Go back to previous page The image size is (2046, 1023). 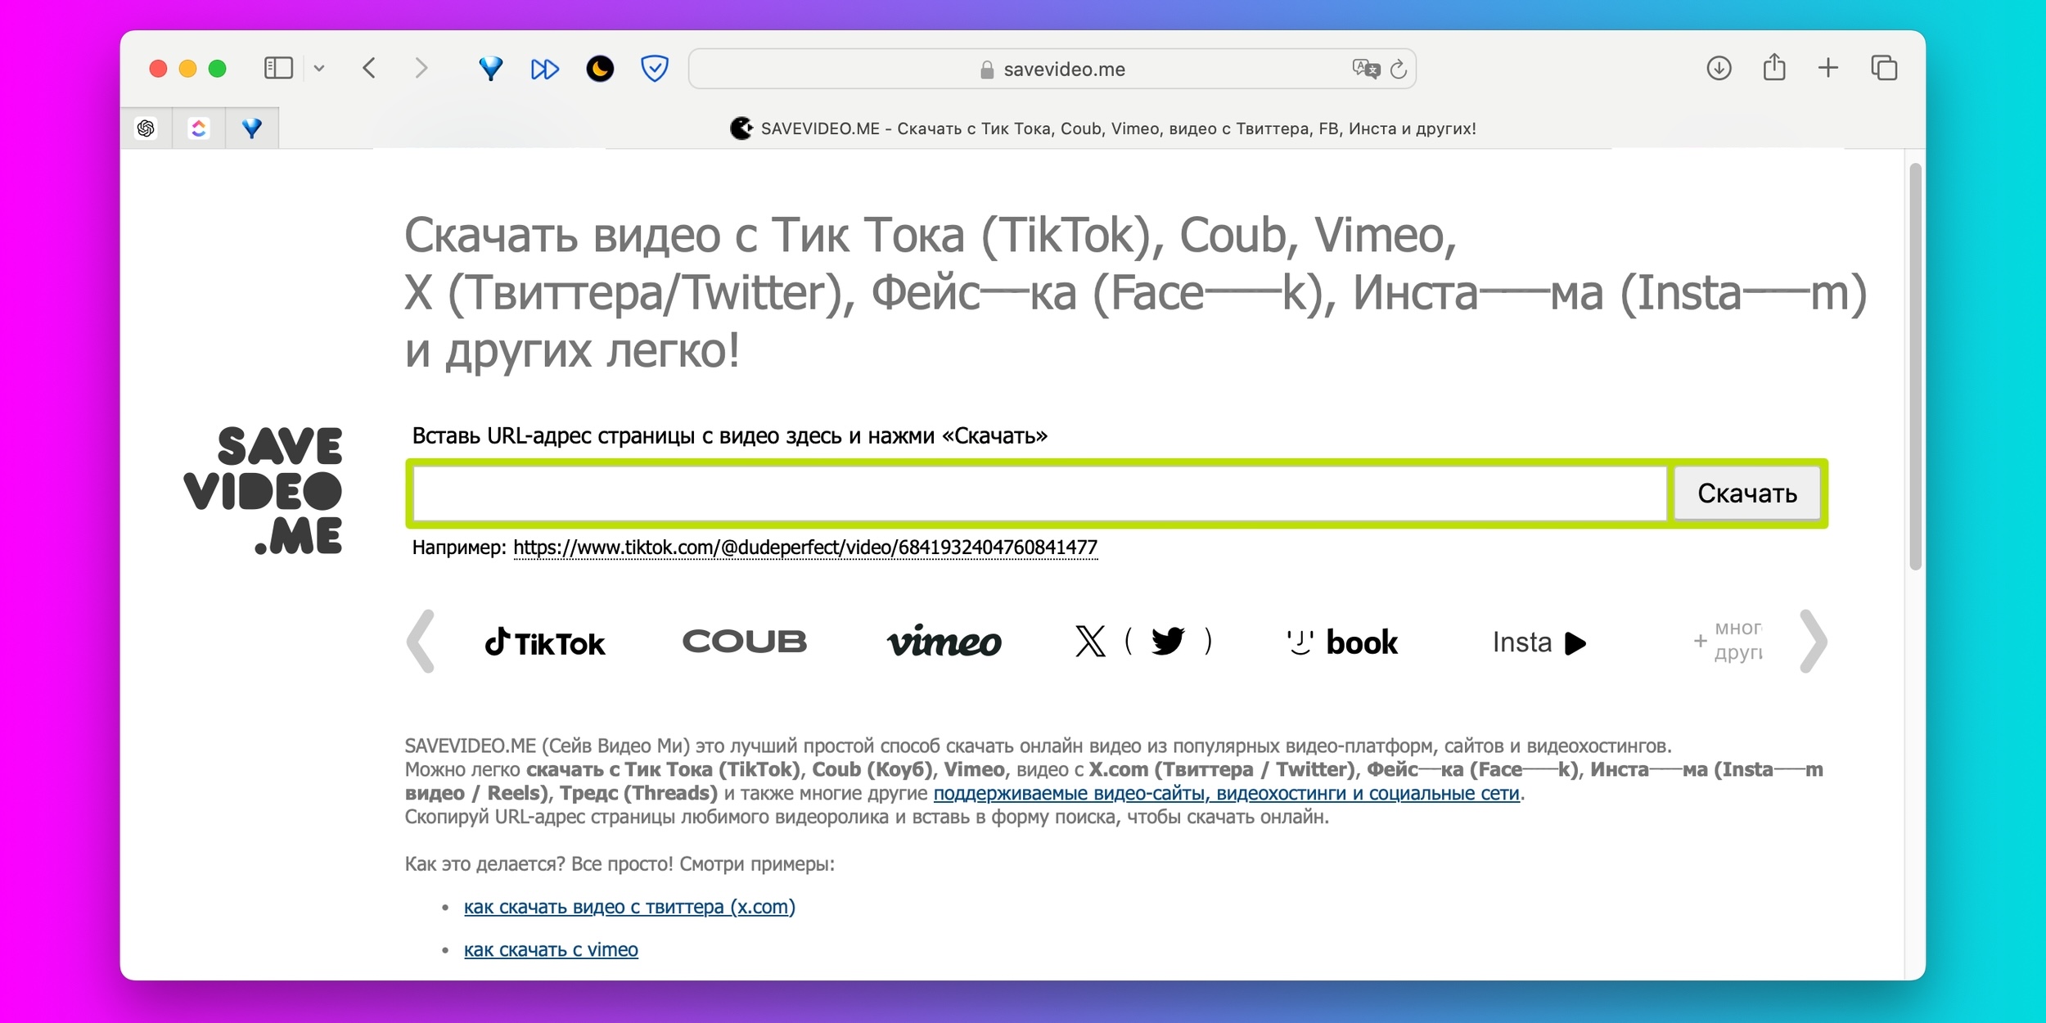369,68
